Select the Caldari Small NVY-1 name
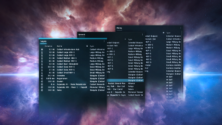This screenshot has width=222, height=125. pyautogui.click(x=66, y=73)
